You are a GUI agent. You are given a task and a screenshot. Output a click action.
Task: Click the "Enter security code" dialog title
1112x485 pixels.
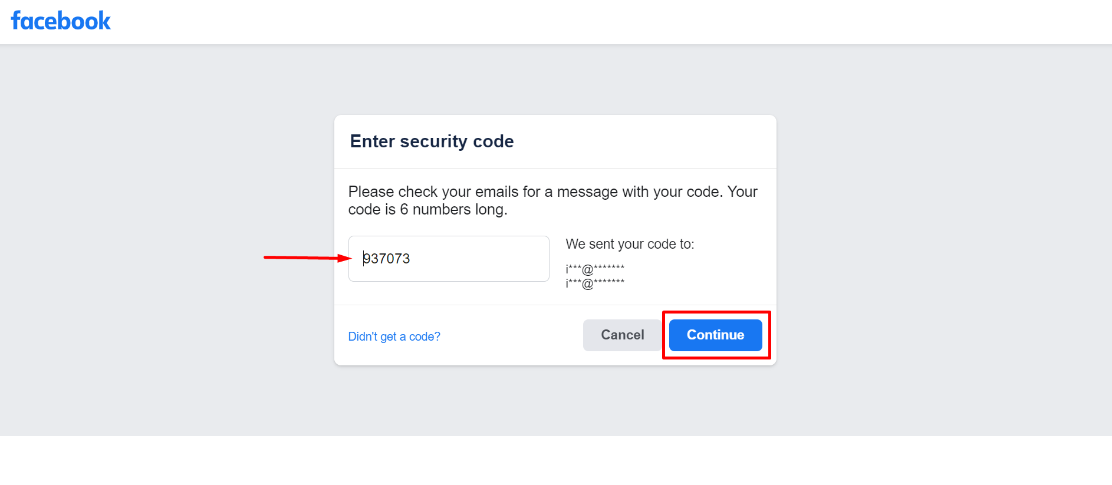[432, 141]
